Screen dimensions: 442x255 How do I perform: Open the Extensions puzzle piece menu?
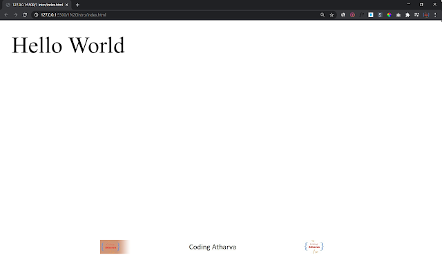click(x=407, y=15)
